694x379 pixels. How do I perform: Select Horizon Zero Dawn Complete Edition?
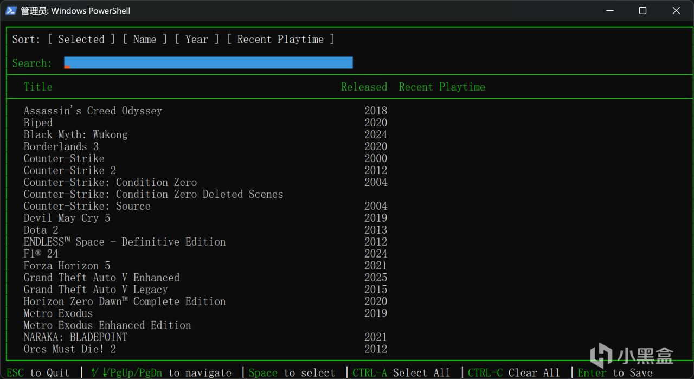(x=125, y=301)
